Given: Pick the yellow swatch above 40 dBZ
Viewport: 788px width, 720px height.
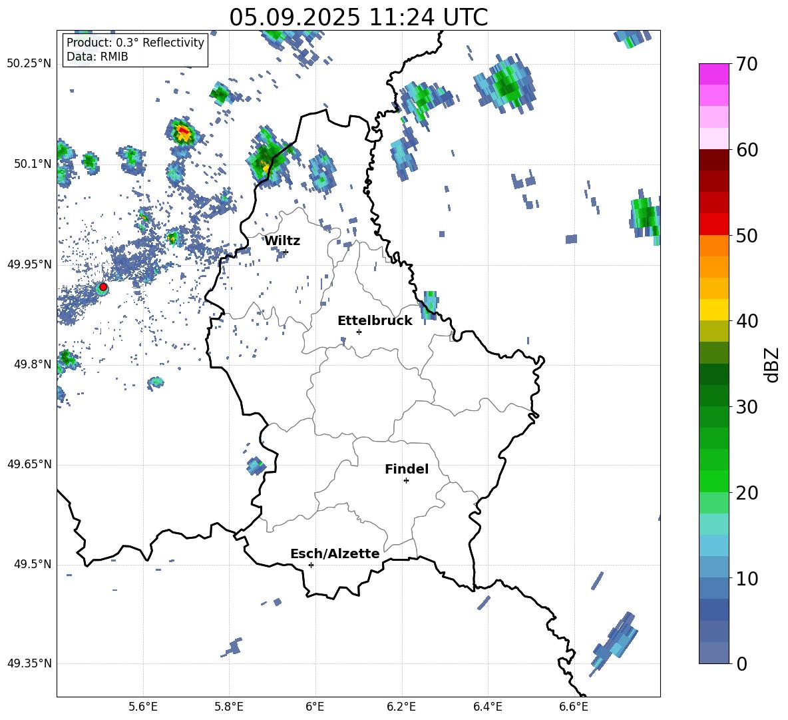Looking at the screenshot, I should pyautogui.click(x=713, y=310).
